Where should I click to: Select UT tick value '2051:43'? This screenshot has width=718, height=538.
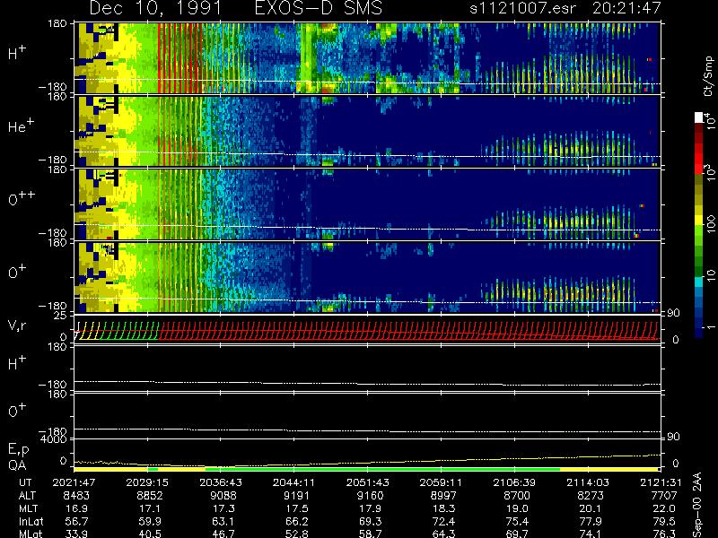(x=368, y=482)
